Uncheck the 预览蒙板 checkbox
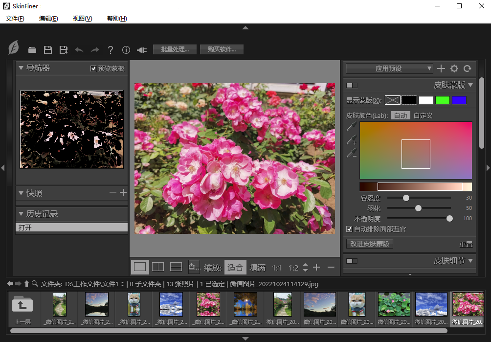 93,68
